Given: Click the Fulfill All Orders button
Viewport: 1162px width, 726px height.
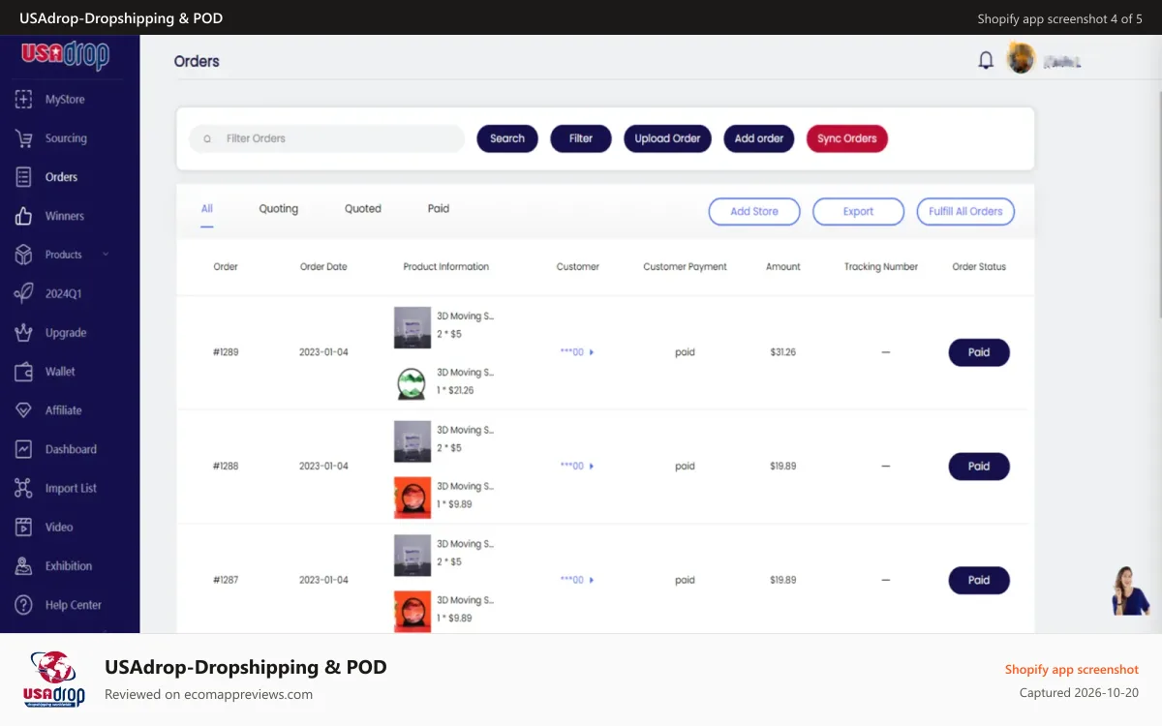Looking at the screenshot, I should tap(965, 211).
